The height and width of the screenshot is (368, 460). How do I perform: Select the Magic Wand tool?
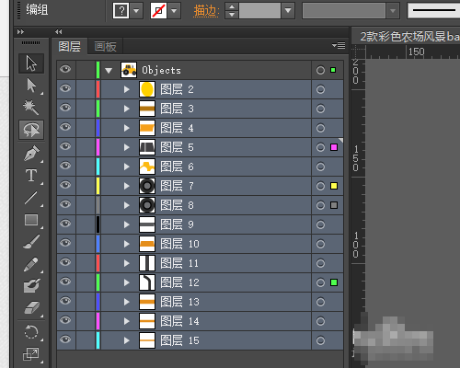(x=31, y=108)
